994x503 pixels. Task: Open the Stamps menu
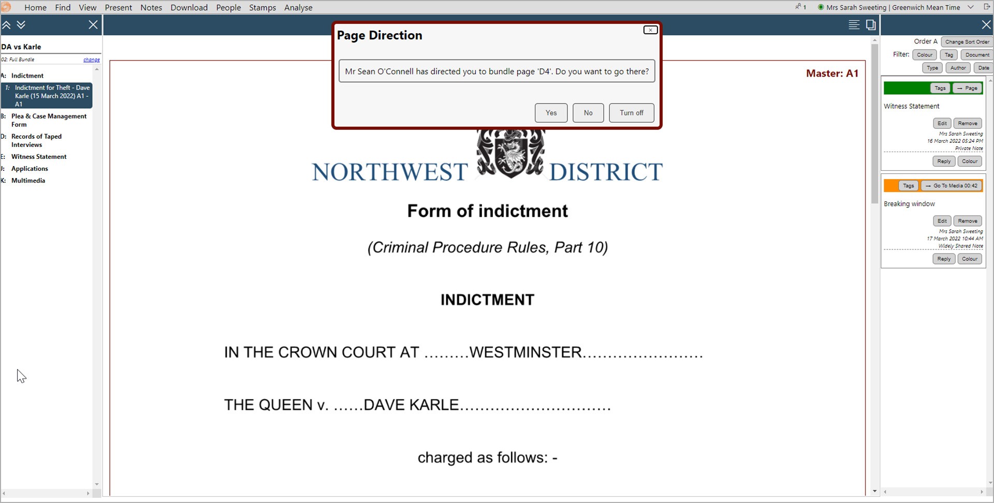pyautogui.click(x=262, y=8)
